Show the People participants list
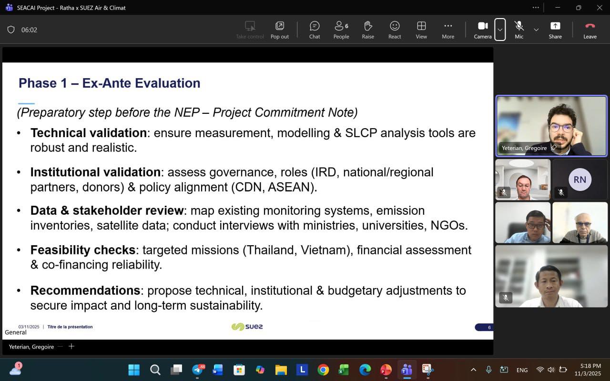The image size is (610, 381). (341, 30)
